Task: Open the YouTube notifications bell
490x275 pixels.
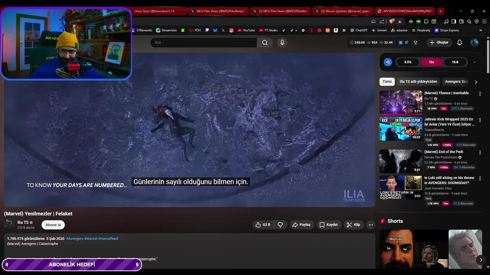Action: [x=459, y=42]
